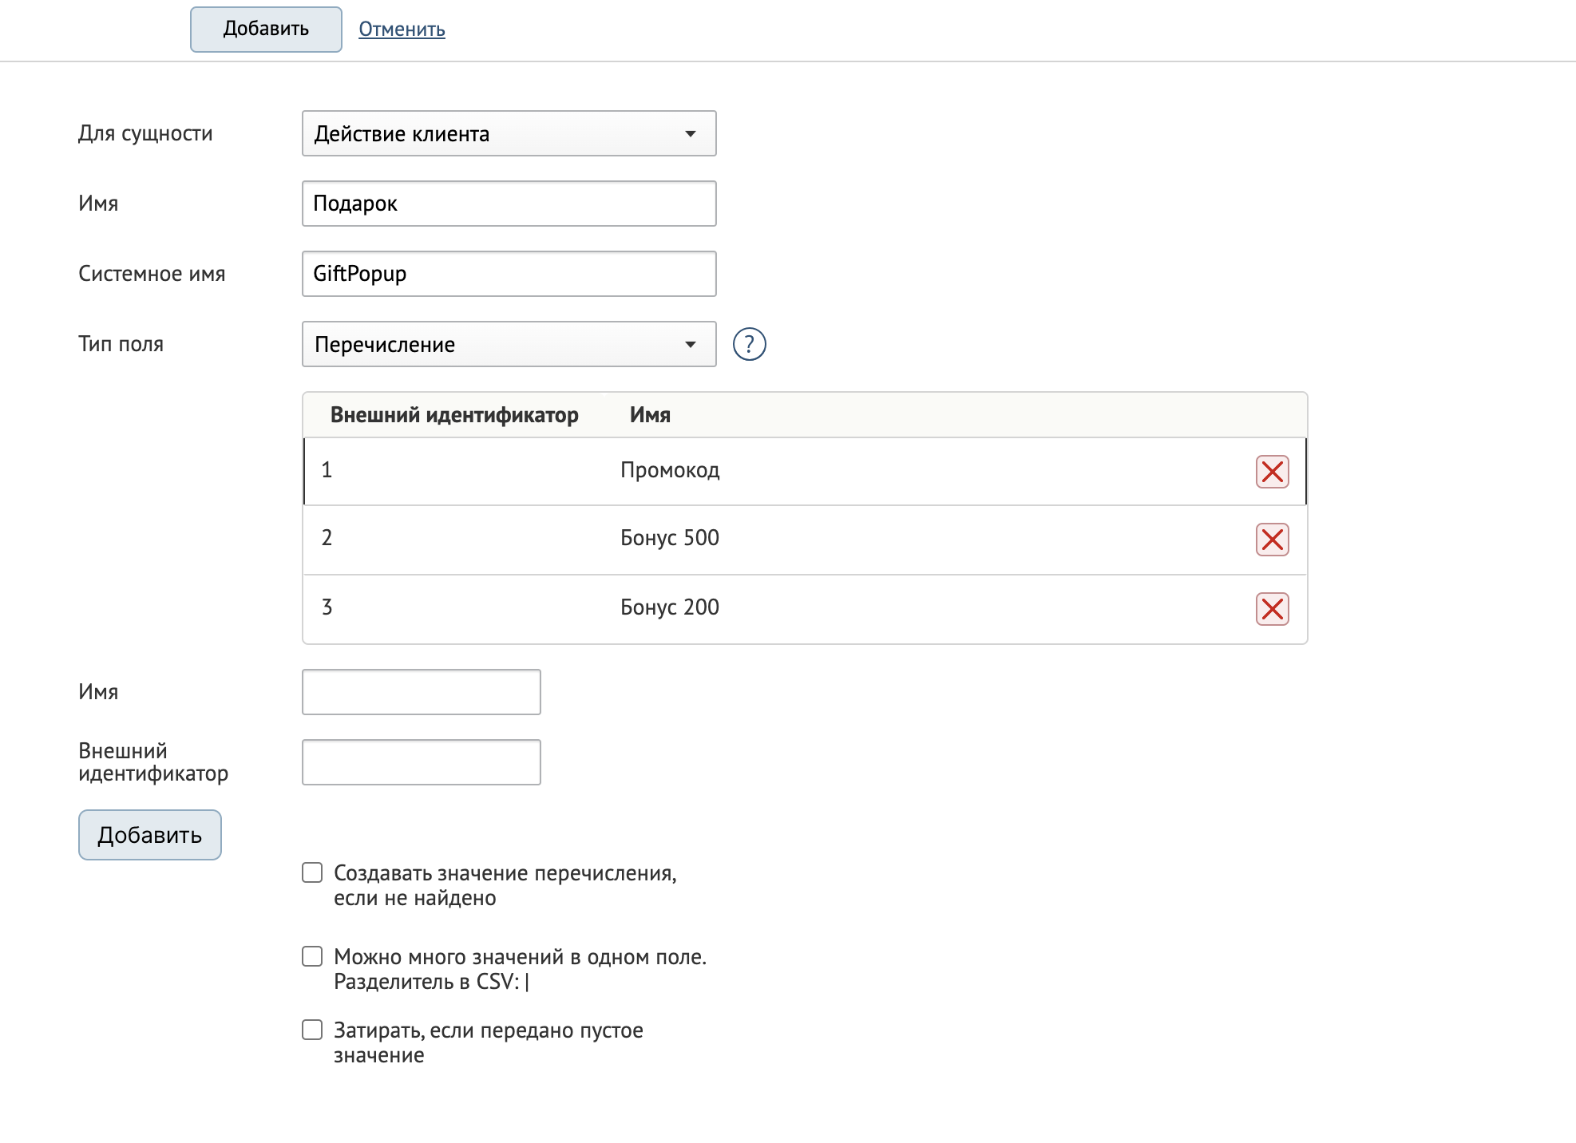Click external identifier cell 3

[x=327, y=607]
